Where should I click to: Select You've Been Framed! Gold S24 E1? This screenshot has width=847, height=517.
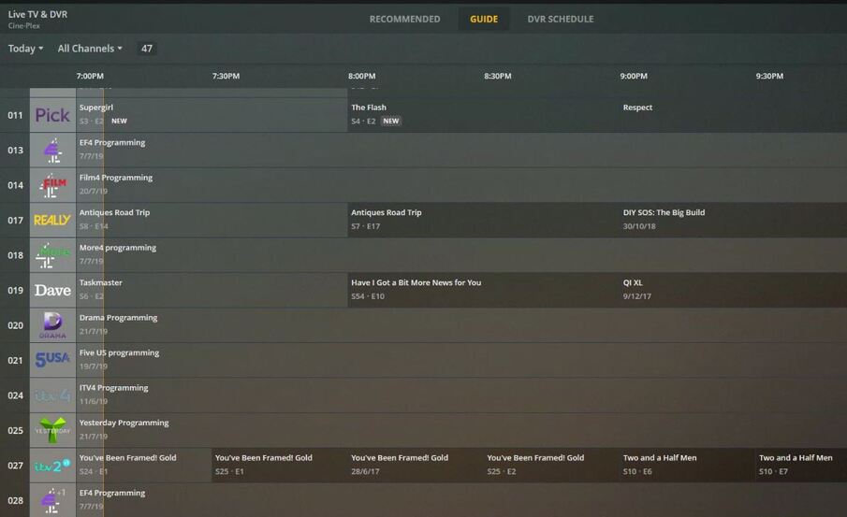click(144, 466)
